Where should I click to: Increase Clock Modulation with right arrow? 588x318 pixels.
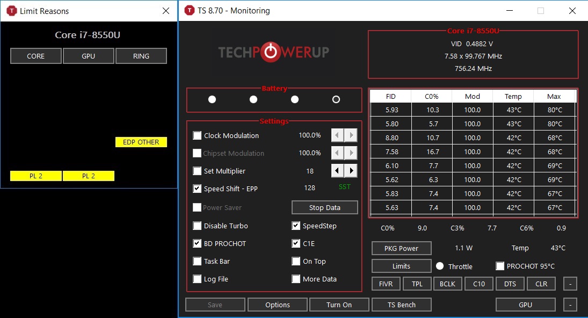click(x=351, y=135)
